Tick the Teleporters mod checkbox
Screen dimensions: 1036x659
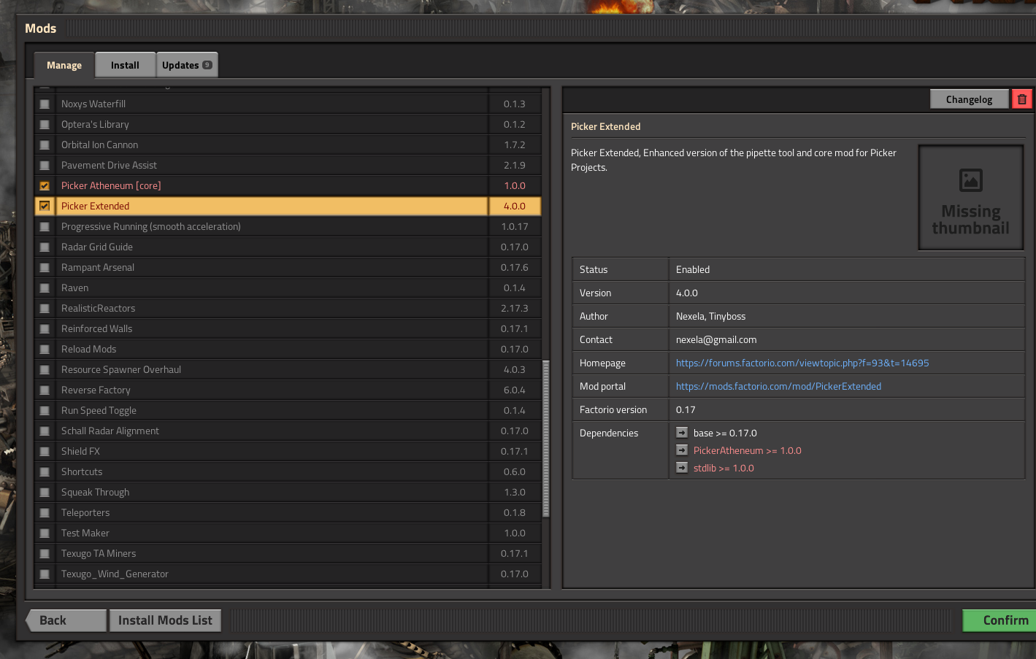(45, 513)
